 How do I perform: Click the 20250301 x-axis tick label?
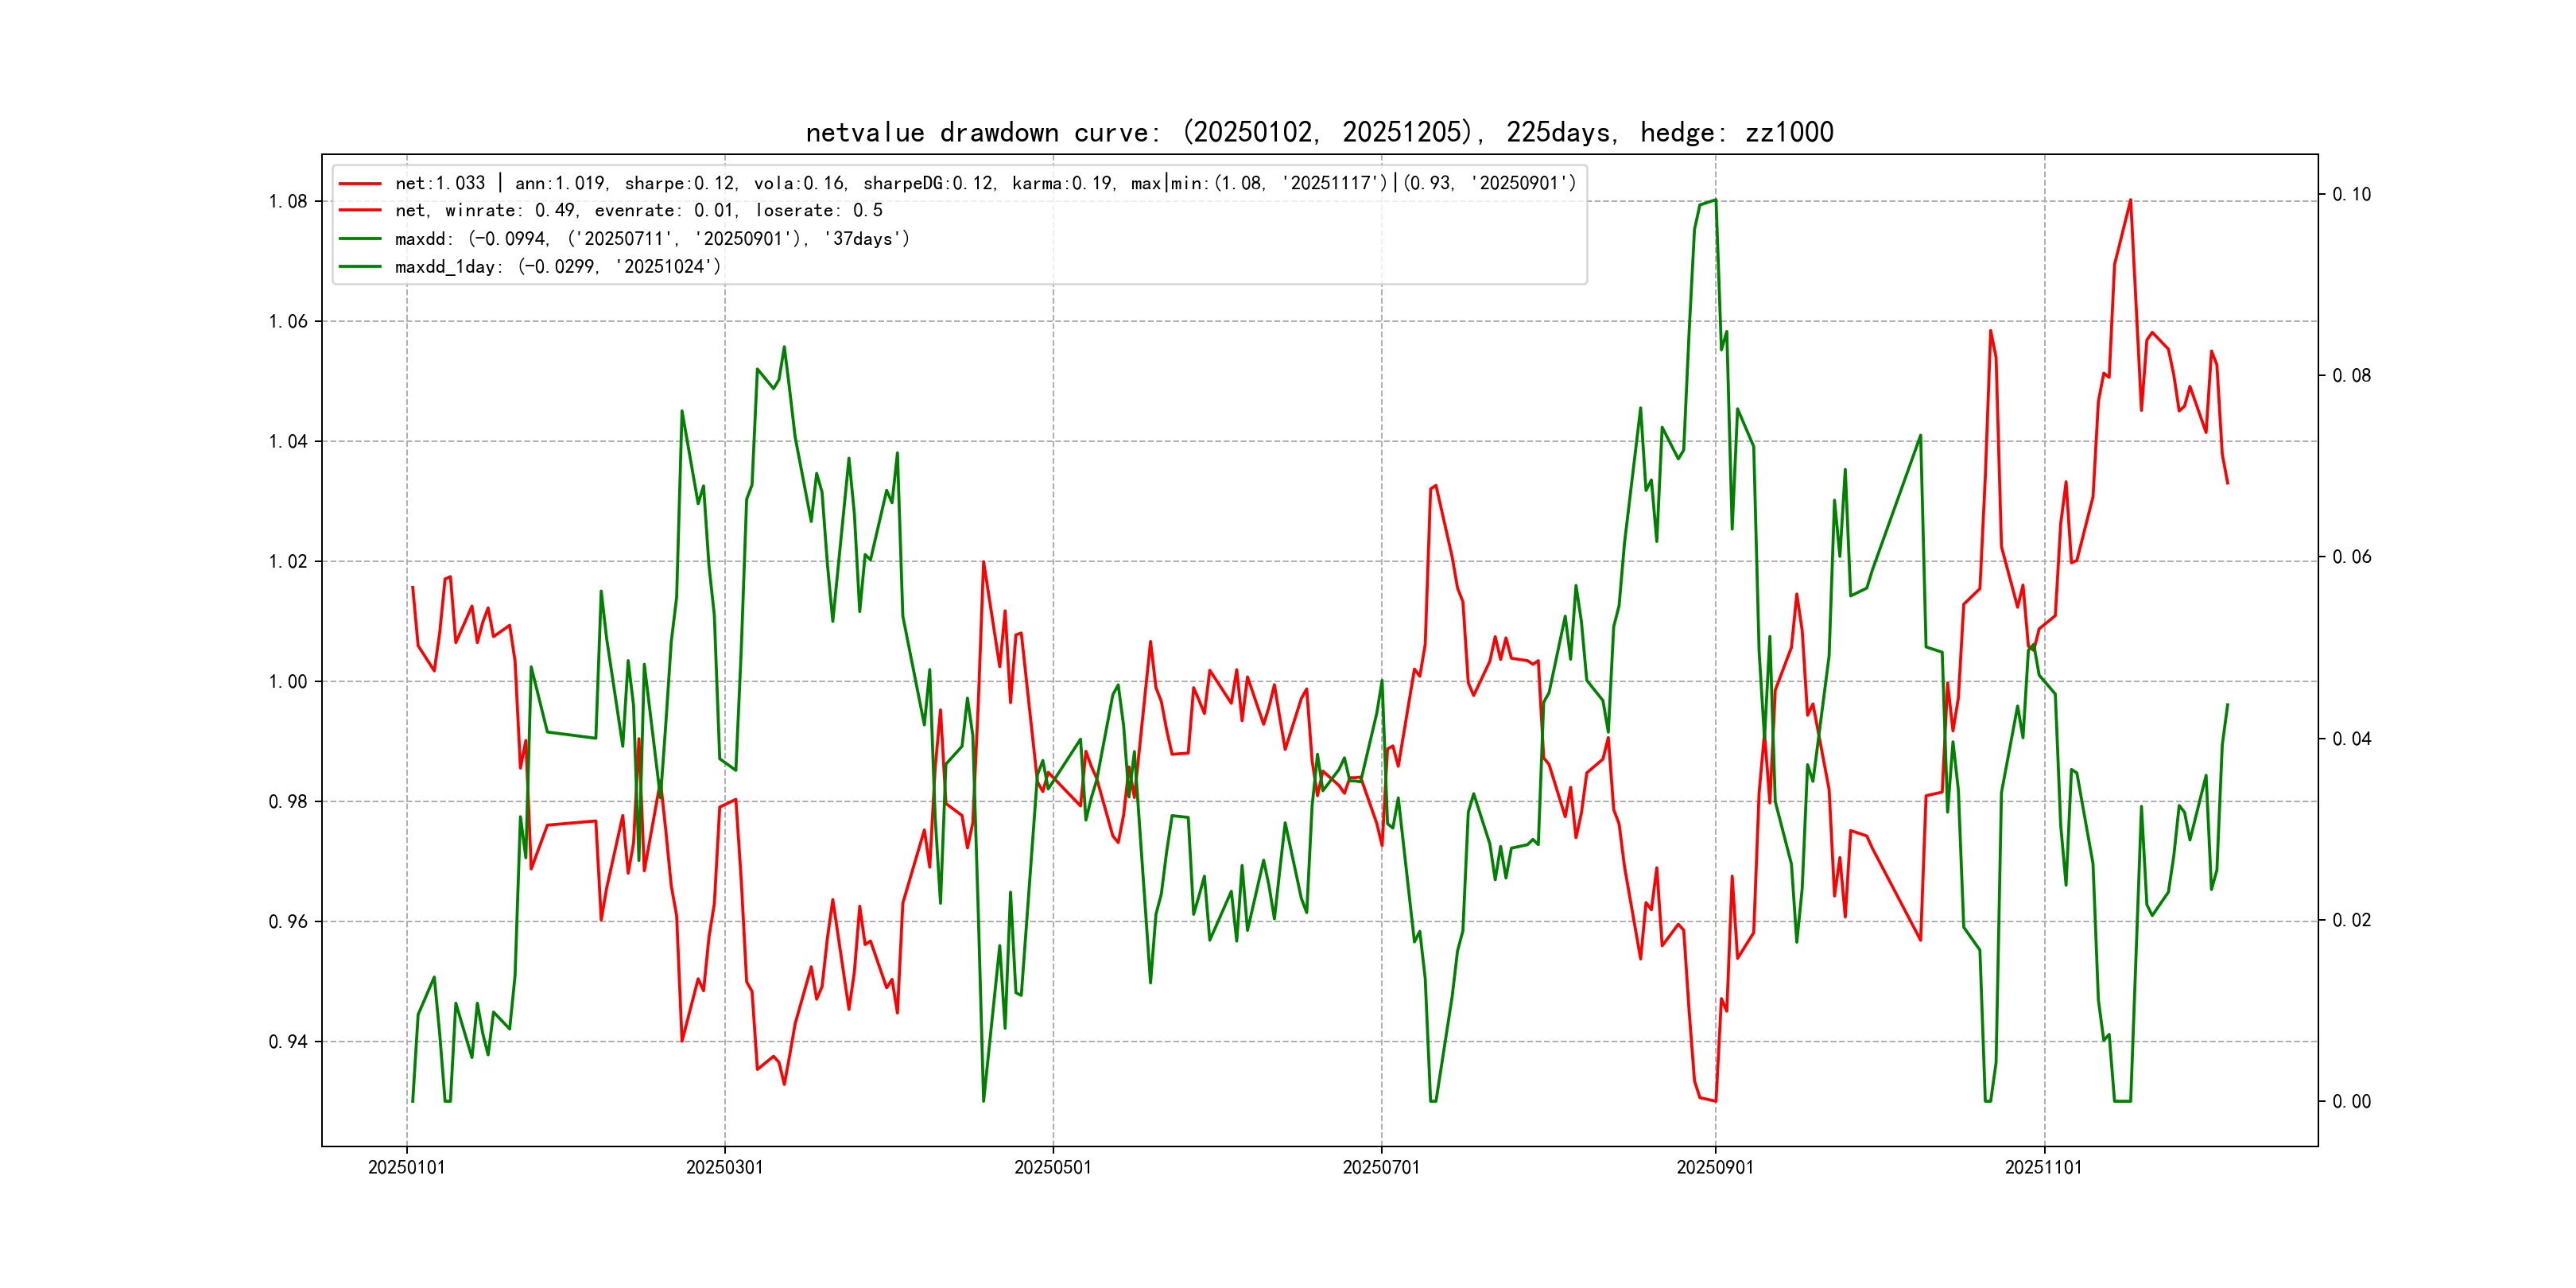tap(724, 1167)
